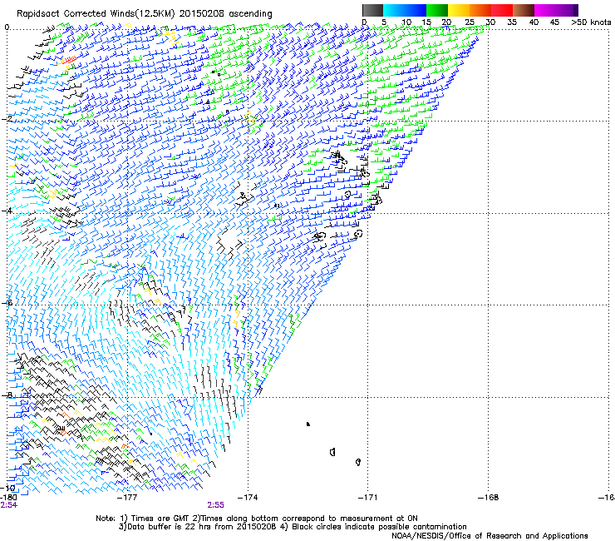Click the brown 35-40 knots legend segment
The width and height of the screenshot is (615, 541).
[524, 10]
